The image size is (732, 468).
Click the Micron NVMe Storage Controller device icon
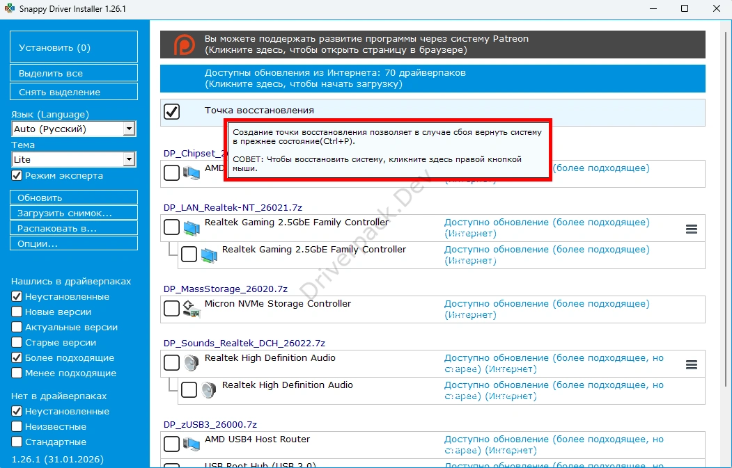click(x=192, y=309)
